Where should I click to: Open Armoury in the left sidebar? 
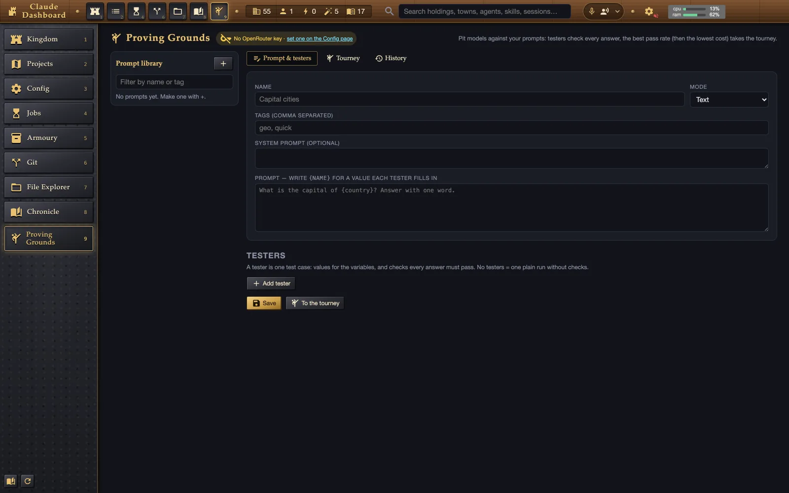(x=49, y=138)
